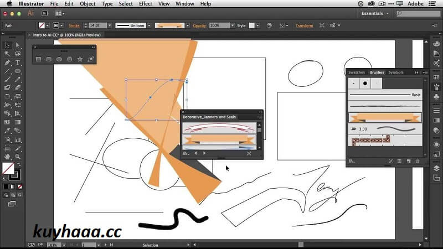Reset to default fill and stroke
Viewport: 443px width, 249px height.
4,178
